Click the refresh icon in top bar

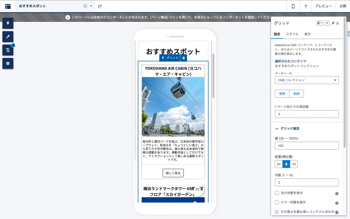tap(100, 6)
